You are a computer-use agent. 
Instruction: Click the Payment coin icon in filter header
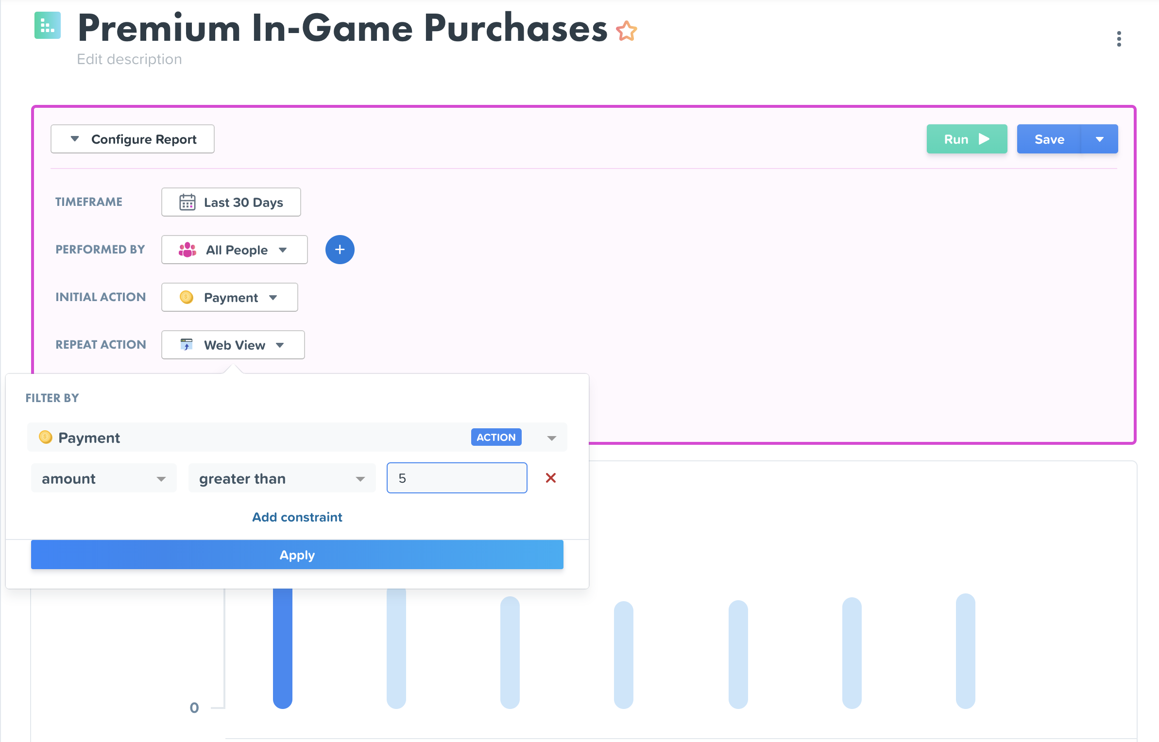(x=46, y=437)
